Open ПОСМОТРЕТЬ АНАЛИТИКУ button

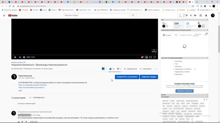[127, 77]
